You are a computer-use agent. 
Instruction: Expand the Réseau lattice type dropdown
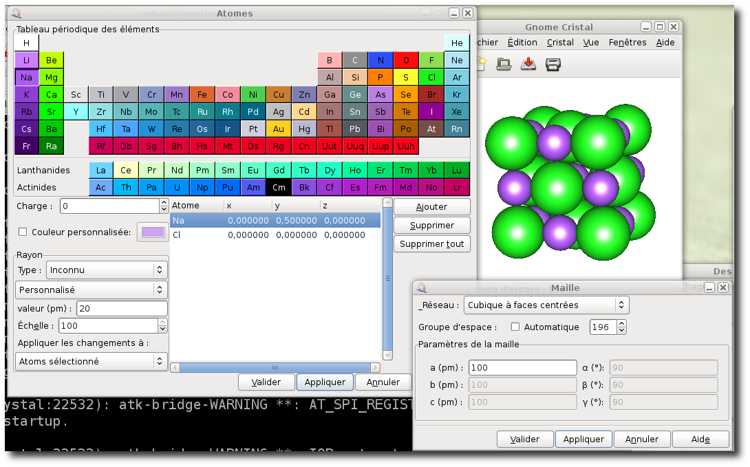[546, 305]
